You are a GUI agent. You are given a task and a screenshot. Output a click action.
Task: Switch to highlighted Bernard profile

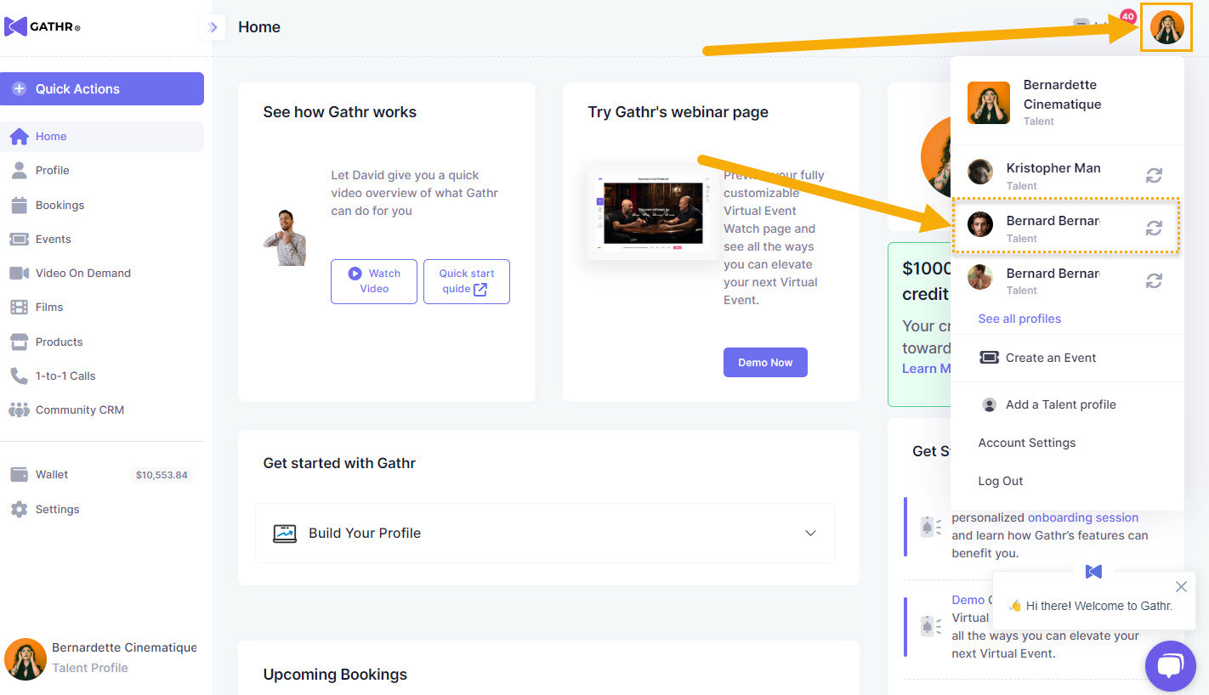tap(1154, 228)
